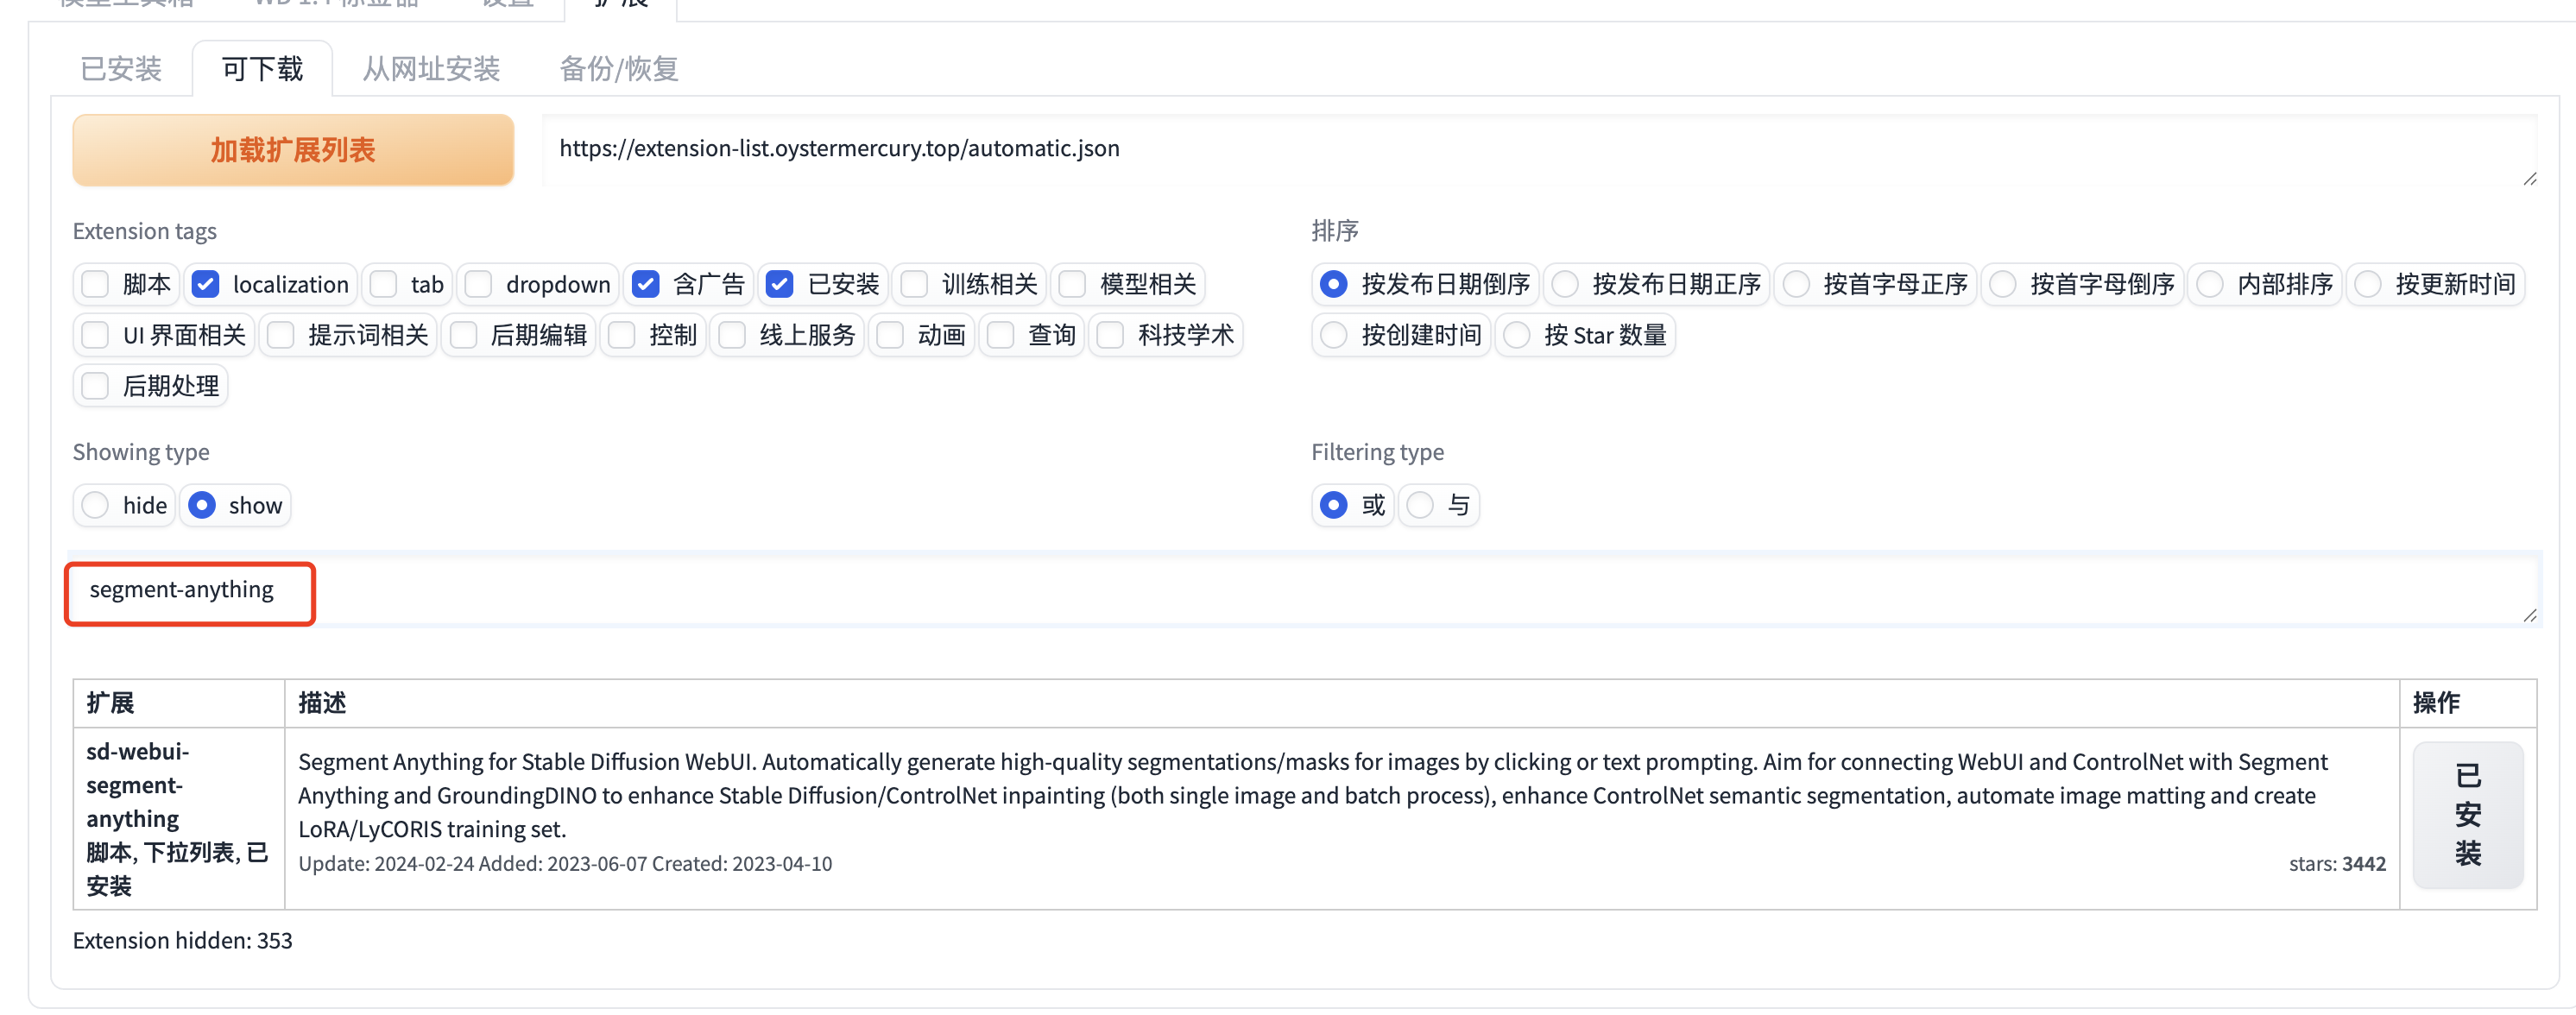Click the 加载扩展列表 button
This screenshot has height=1015, width=2576.
click(292, 150)
